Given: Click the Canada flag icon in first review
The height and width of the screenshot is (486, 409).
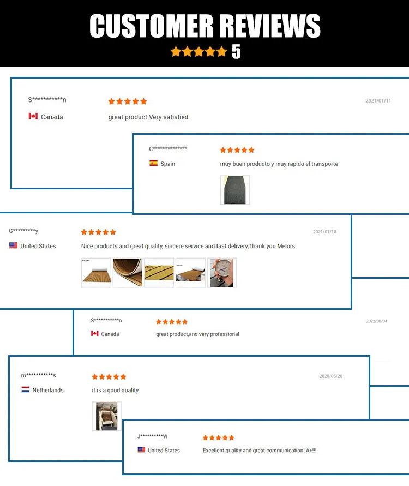Looking at the screenshot, I should coord(33,116).
